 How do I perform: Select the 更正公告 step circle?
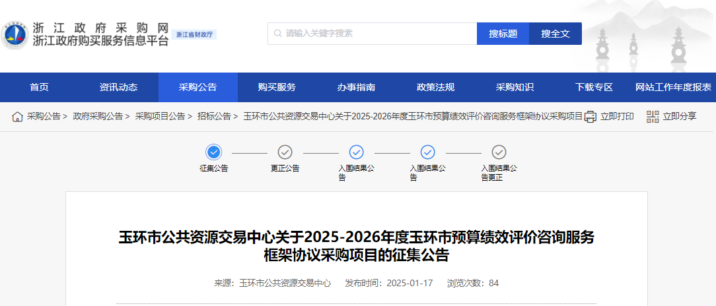pyautogui.click(x=285, y=152)
